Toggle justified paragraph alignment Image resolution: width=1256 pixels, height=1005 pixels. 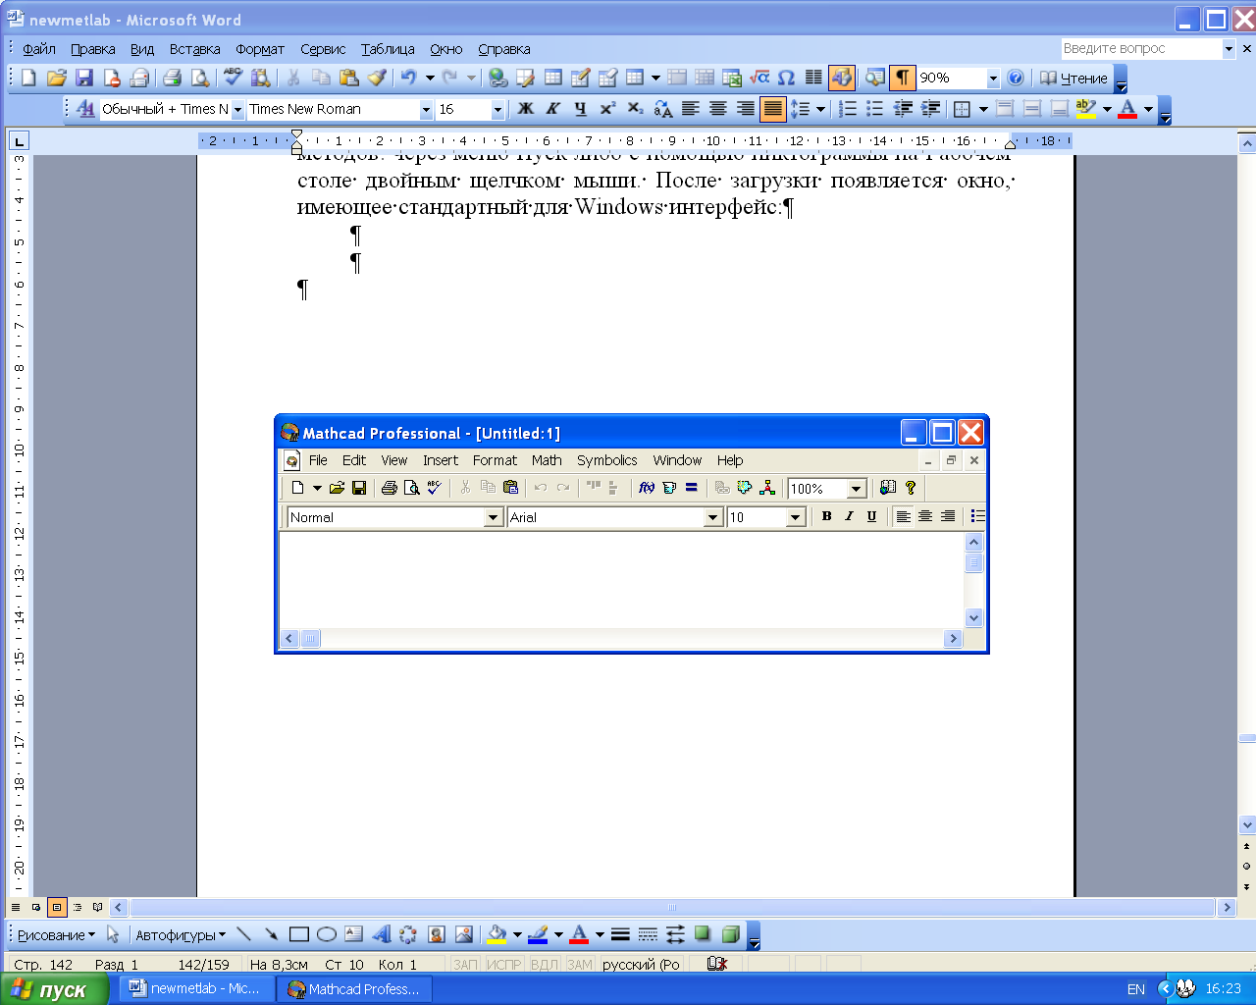click(773, 109)
